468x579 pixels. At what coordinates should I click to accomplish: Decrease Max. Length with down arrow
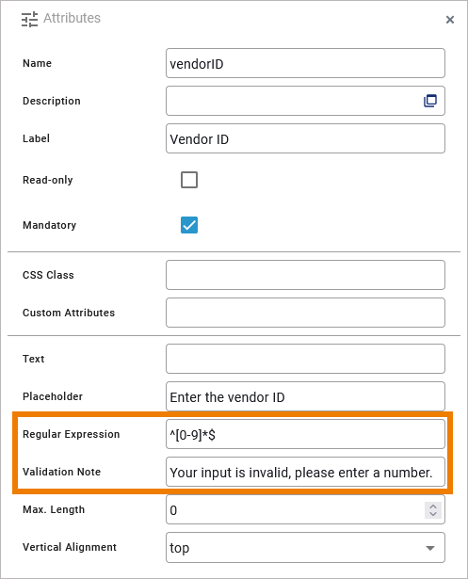tap(433, 514)
